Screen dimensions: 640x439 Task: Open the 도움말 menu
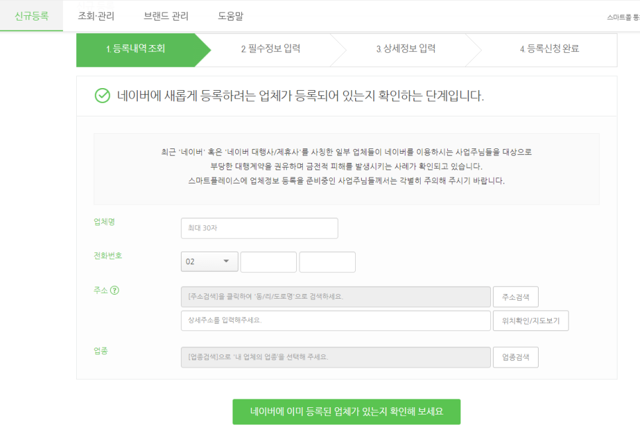pos(231,16)
